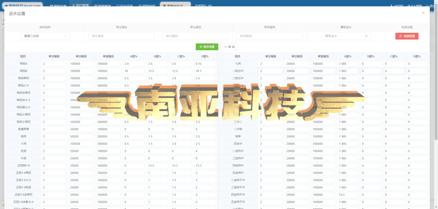Click 特码单双 row C盘% field 3.8
The width and height of the screenshot is (438, 209).
(181, 78)
